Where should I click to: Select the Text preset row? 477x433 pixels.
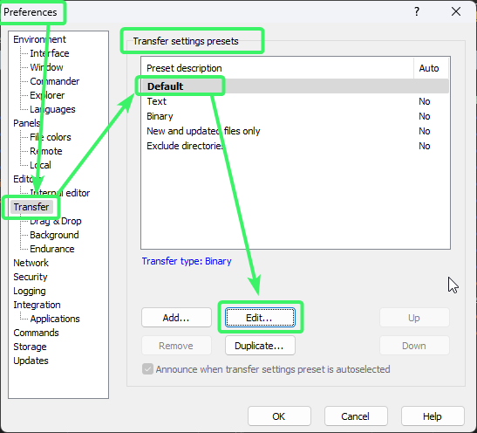[x=295, y=101]
